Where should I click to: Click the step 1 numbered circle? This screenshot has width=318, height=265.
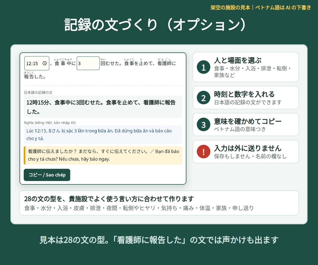[204, 67]
